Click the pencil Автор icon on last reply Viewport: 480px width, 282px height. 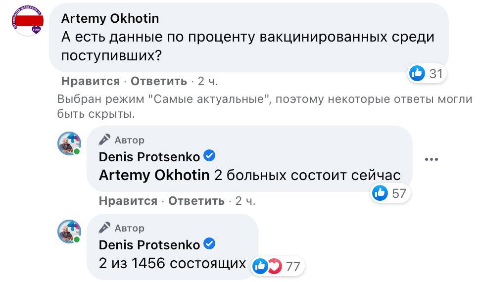click(x=104, y=228)
